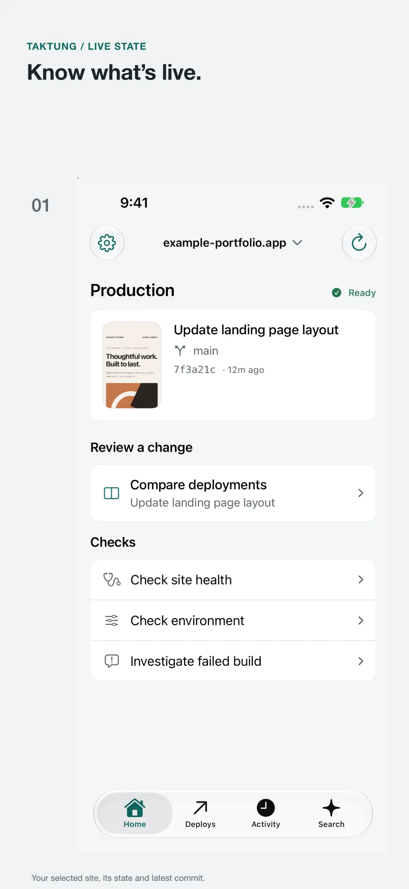This screenshot has height=889, width=409.
Task: Click the Ready status label
Action: point(362,293)
